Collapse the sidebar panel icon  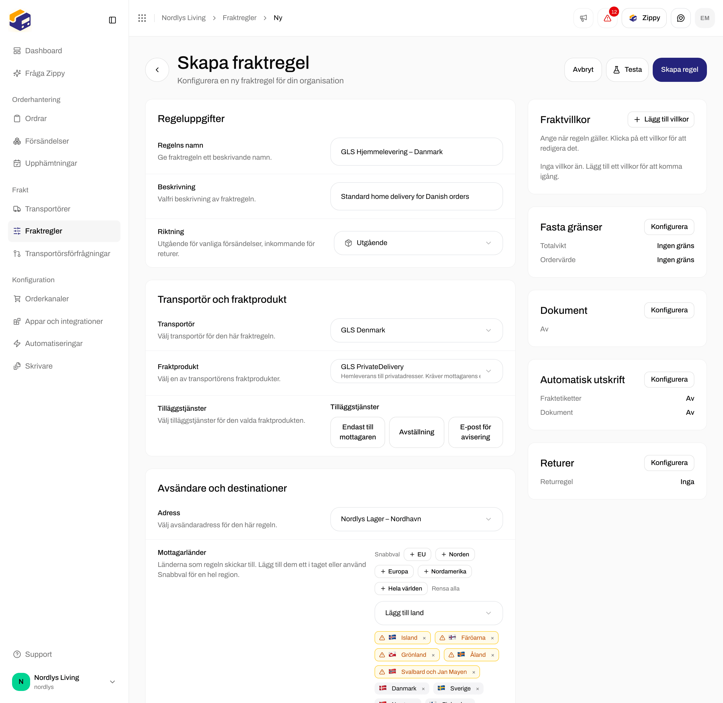[113, 20]
